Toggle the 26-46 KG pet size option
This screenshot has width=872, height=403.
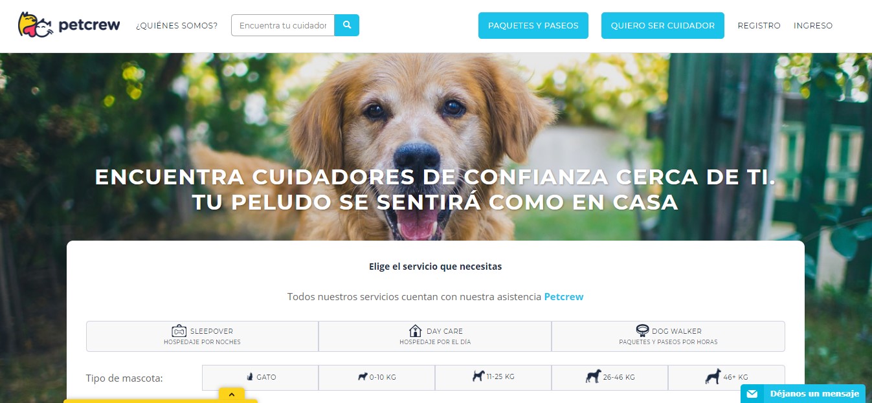point(610,378)
